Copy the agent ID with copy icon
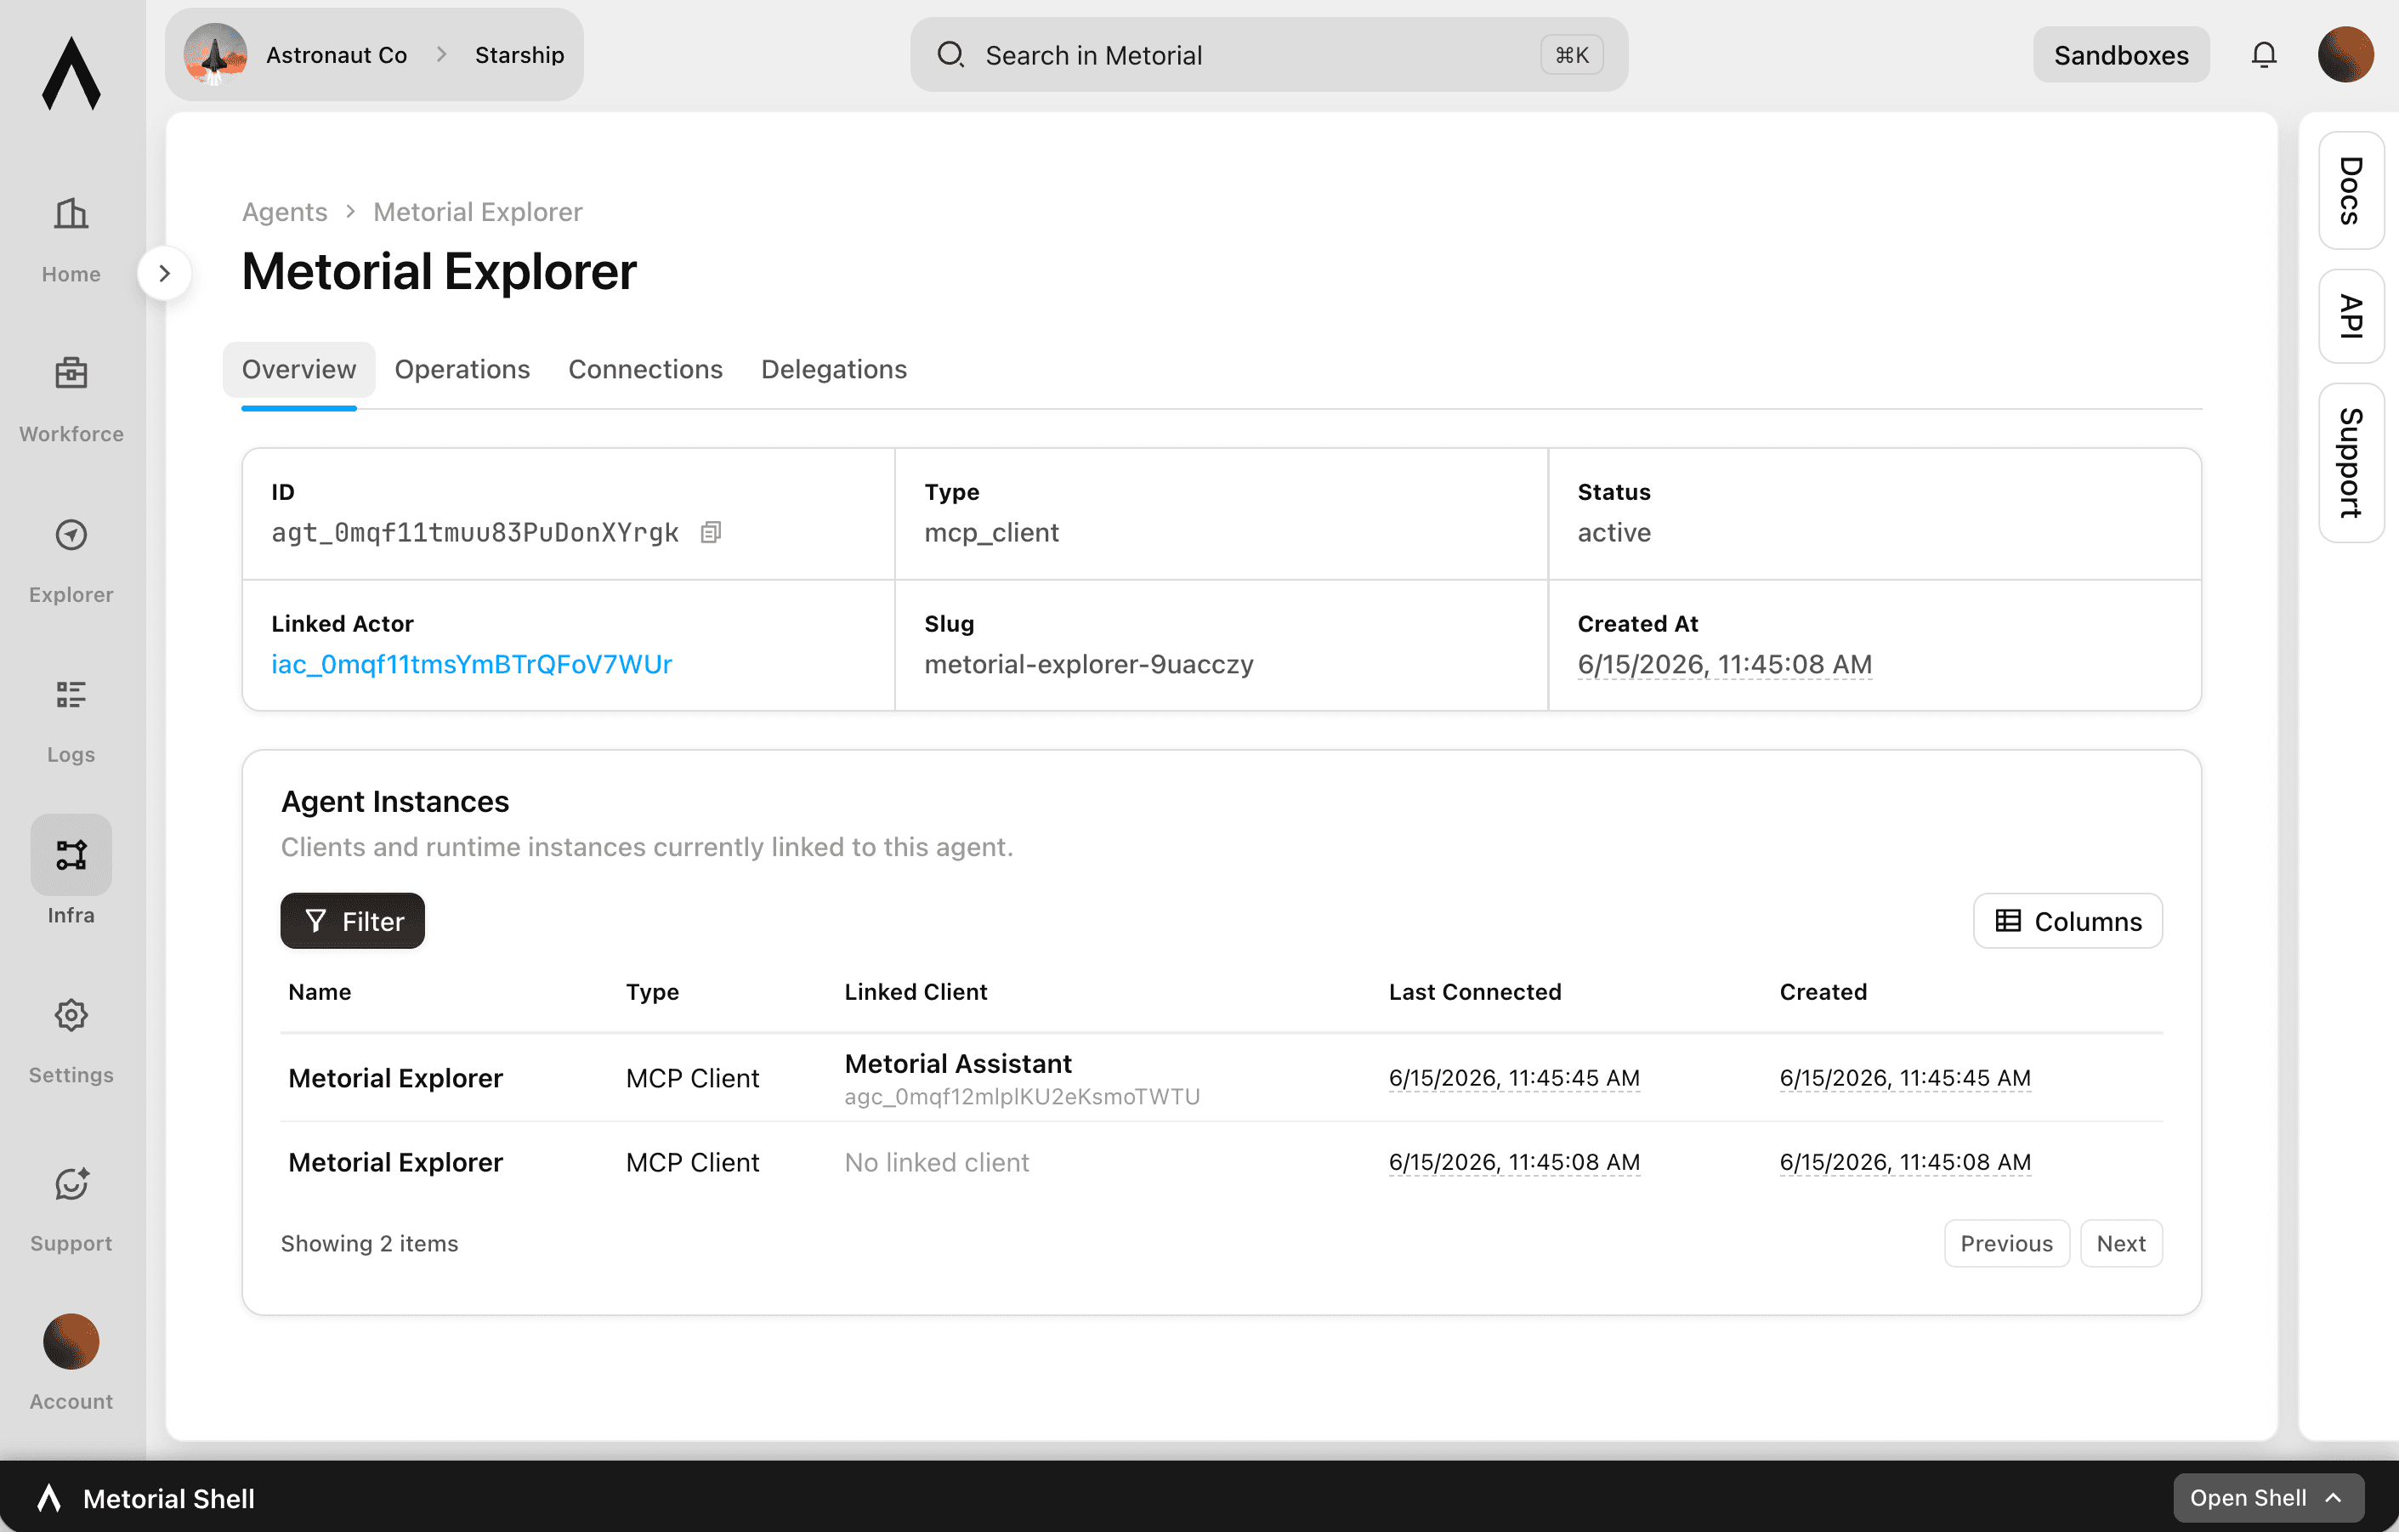Screen dimensions: 2399x1532 [x=711, y=532]
